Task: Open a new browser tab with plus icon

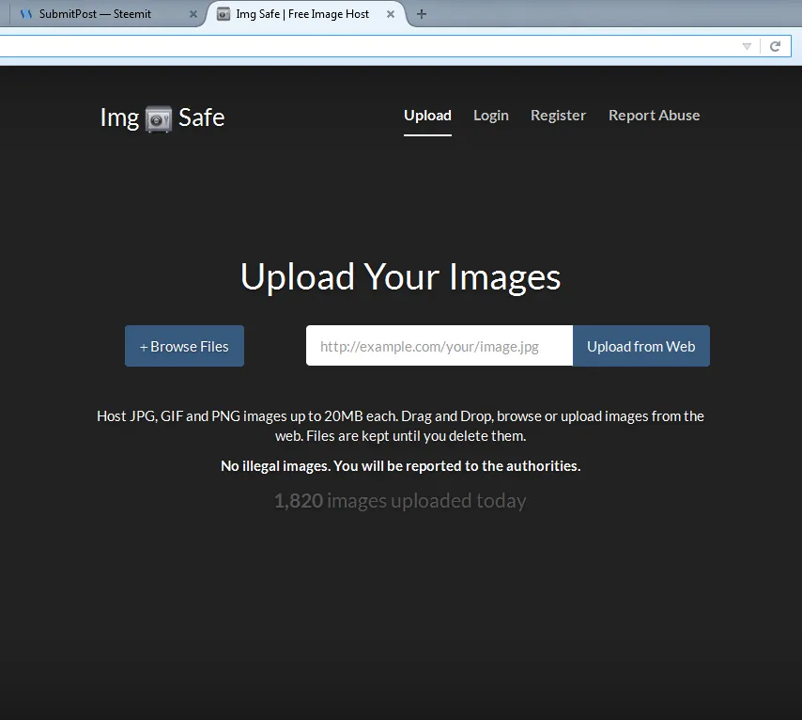Action: 422,14
